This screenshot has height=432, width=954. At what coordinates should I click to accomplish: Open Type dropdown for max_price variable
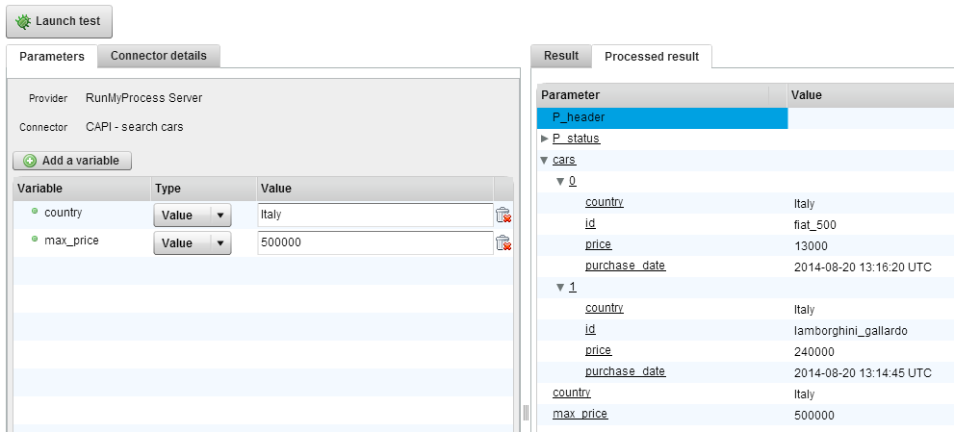tap(220, 243)
